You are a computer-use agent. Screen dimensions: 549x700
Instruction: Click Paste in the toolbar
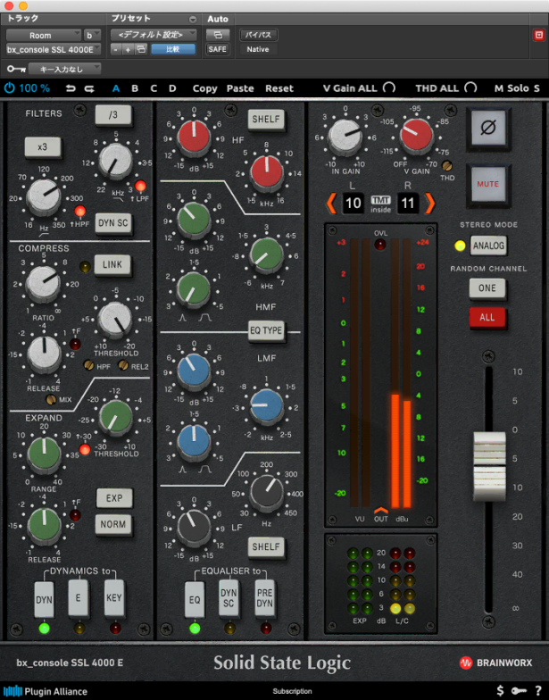(240, 88)
